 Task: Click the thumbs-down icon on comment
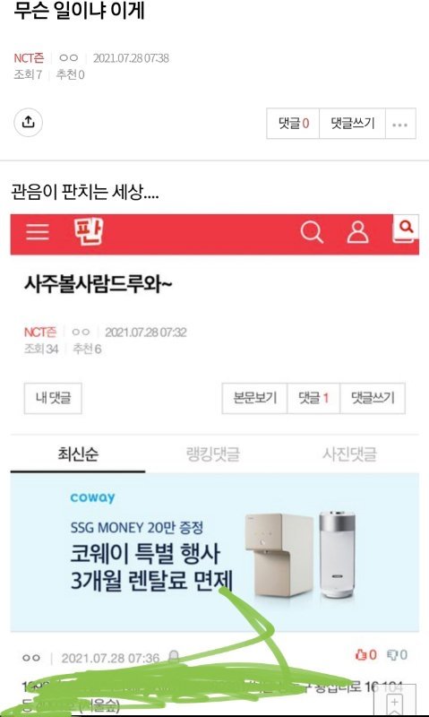392,655
